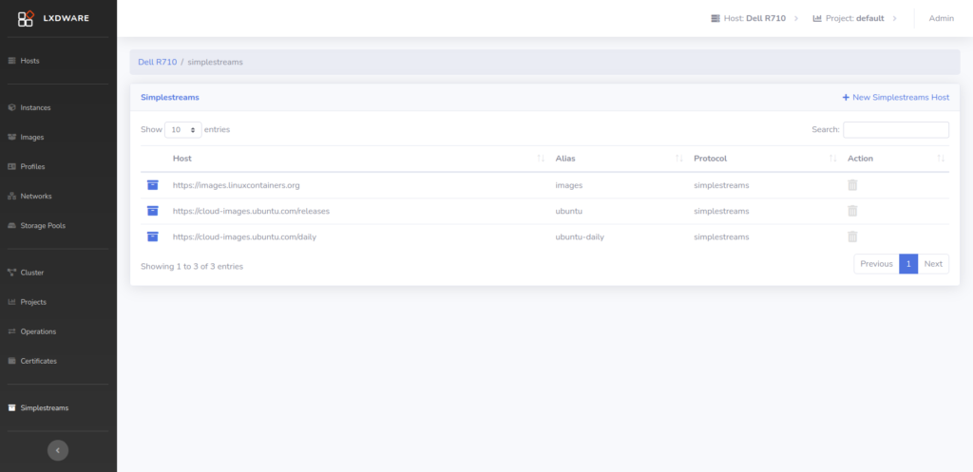973x472 pixels.
Task: Delete the ubuntu-daily host via trash icon
Action: pos(852,236)
